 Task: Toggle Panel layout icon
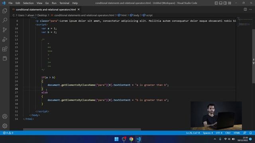click(221, 3)
